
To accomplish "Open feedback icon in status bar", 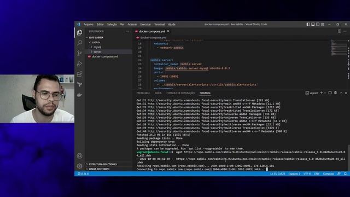I will click(339, 173).
